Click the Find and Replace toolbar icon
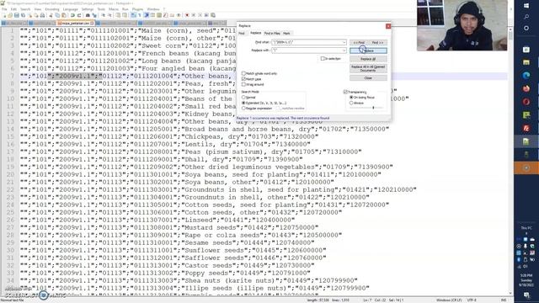 94,15
